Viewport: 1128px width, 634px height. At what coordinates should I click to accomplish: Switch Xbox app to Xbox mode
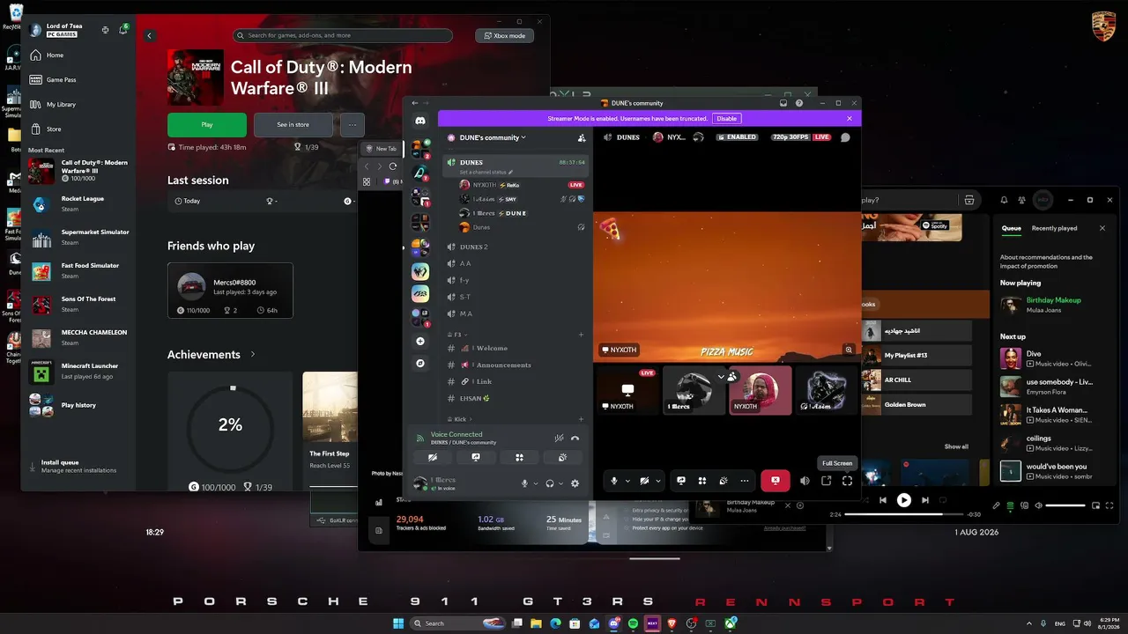coord(504,35)
